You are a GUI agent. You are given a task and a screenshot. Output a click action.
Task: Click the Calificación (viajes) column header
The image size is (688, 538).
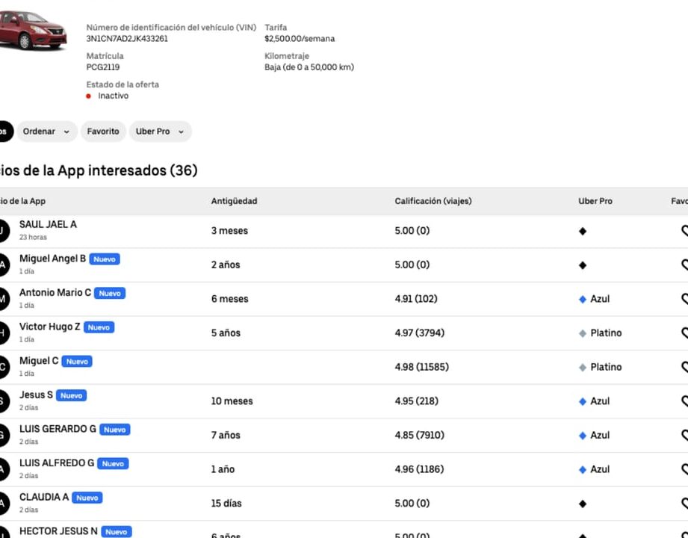(433, 201)
